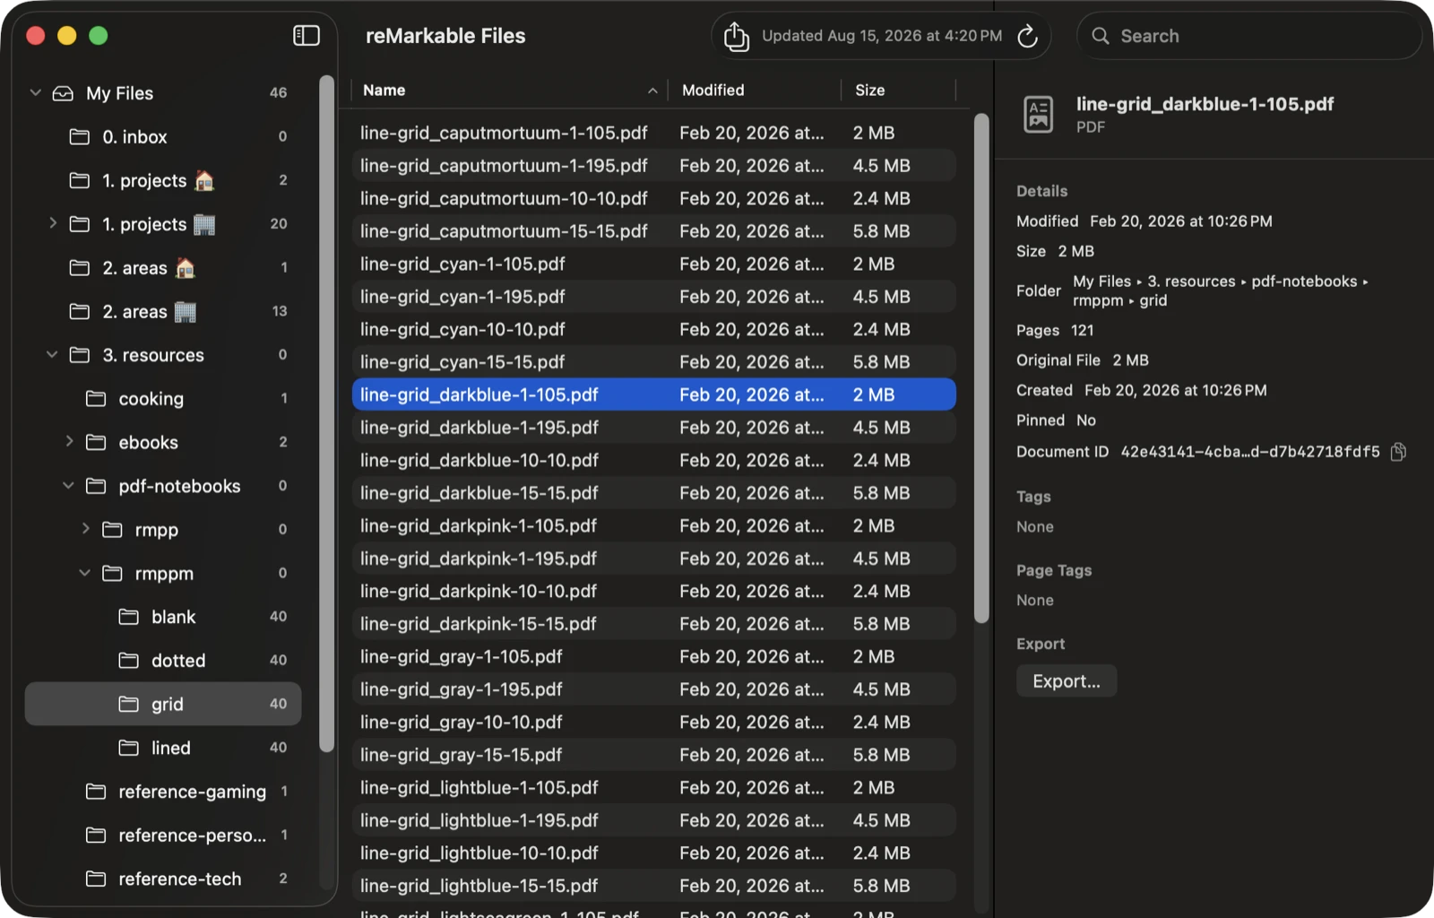
Task: Select line-grid_darkblue-1-195.pdf
Action: pos(654,428)
